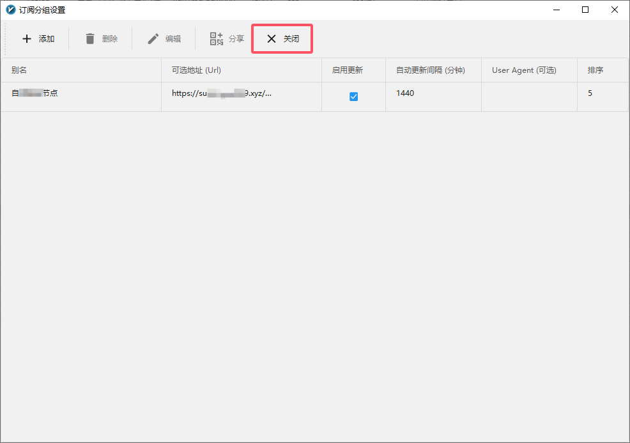This screenshot has width=630, height=443.
Task: Click the X icon beside 关闭
Action: 272,38
